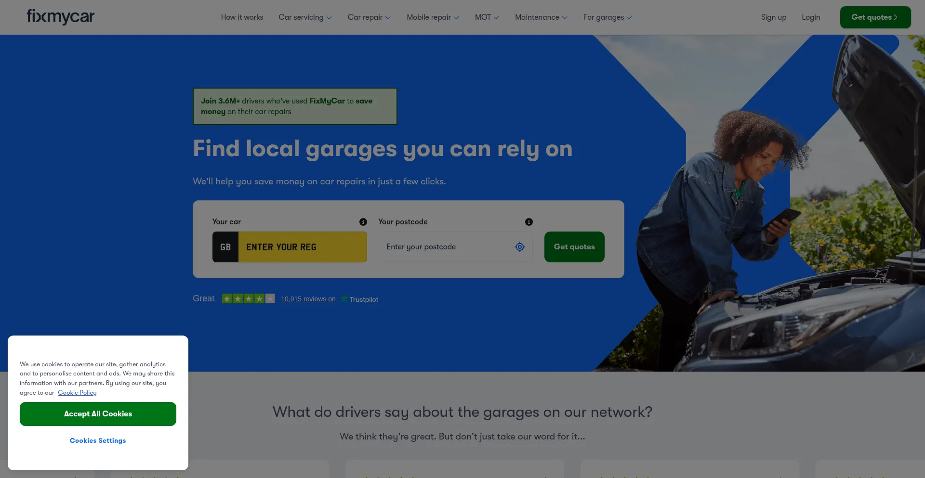The height and width of the screenshot is (478, 925).
Task: Click the Enter your reg input field
Action: [x=303, y=247]
